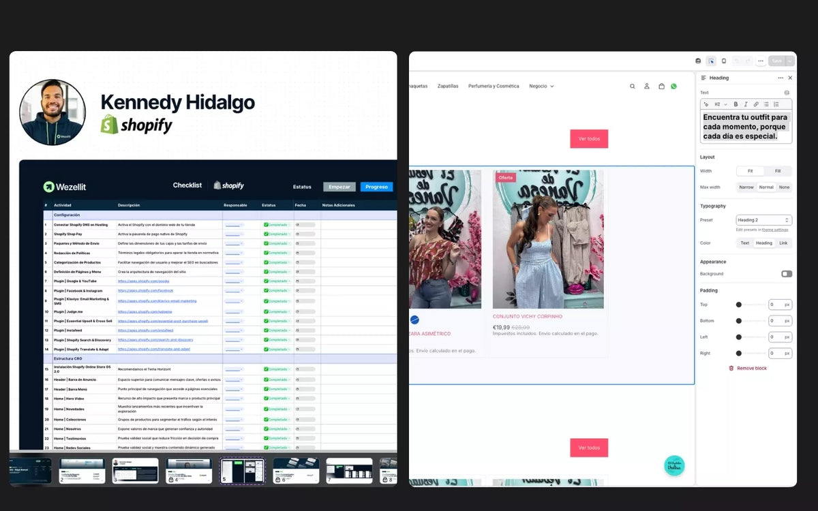818x511 pixels.
Task: Choose Heading as the text color
Action: pyautogui.click(x=764, y=243)
